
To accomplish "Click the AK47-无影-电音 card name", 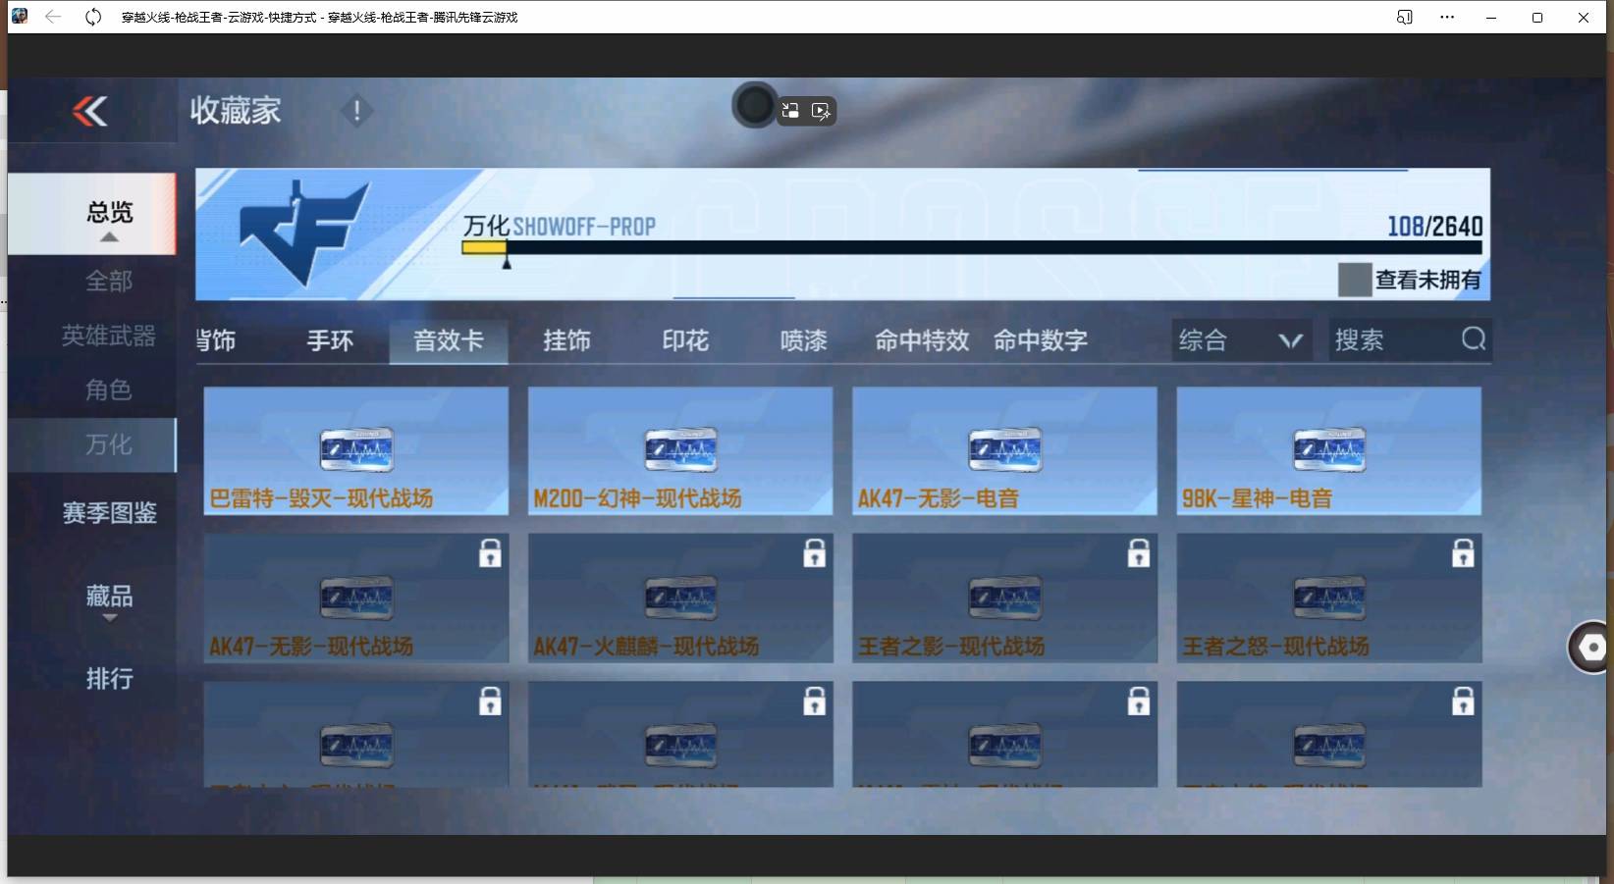I will coord(939,498).
